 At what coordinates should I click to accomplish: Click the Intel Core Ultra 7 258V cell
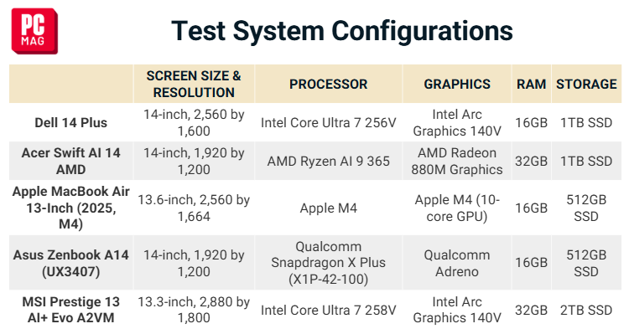pos(329,310)
